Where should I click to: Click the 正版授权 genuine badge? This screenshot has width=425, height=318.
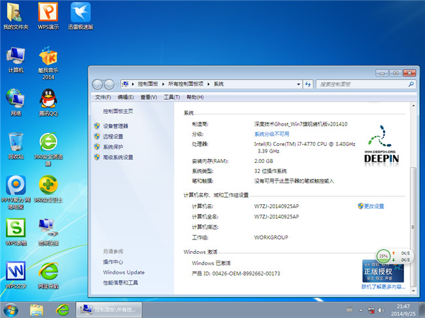[382, 272]
